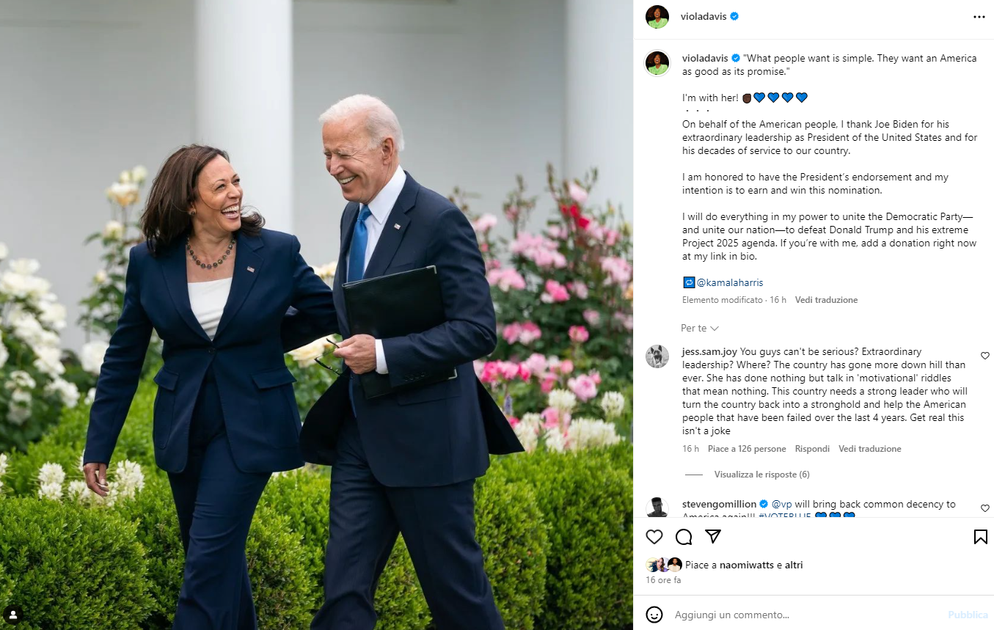The image size is (994, 630).
Task: Like jess.sam.joy's comment heart
Action: pos(985,356)
